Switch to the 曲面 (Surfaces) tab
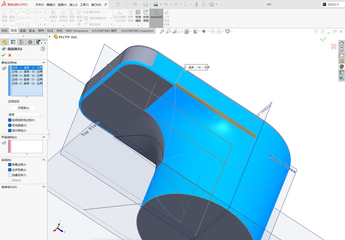The width and height of the screenshot is (345, 240). tap(23, 31)
